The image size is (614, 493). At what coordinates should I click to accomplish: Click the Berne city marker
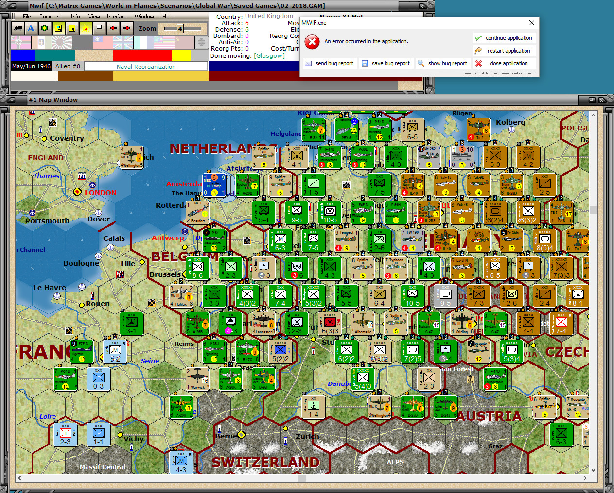[242, 435]
